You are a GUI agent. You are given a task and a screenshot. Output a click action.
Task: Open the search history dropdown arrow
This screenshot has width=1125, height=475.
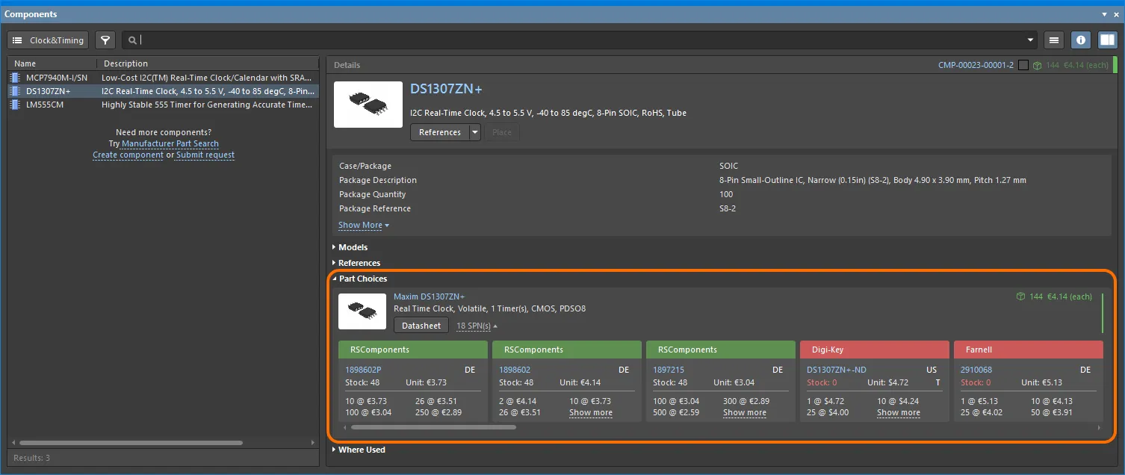click(x=1031, y=40)
